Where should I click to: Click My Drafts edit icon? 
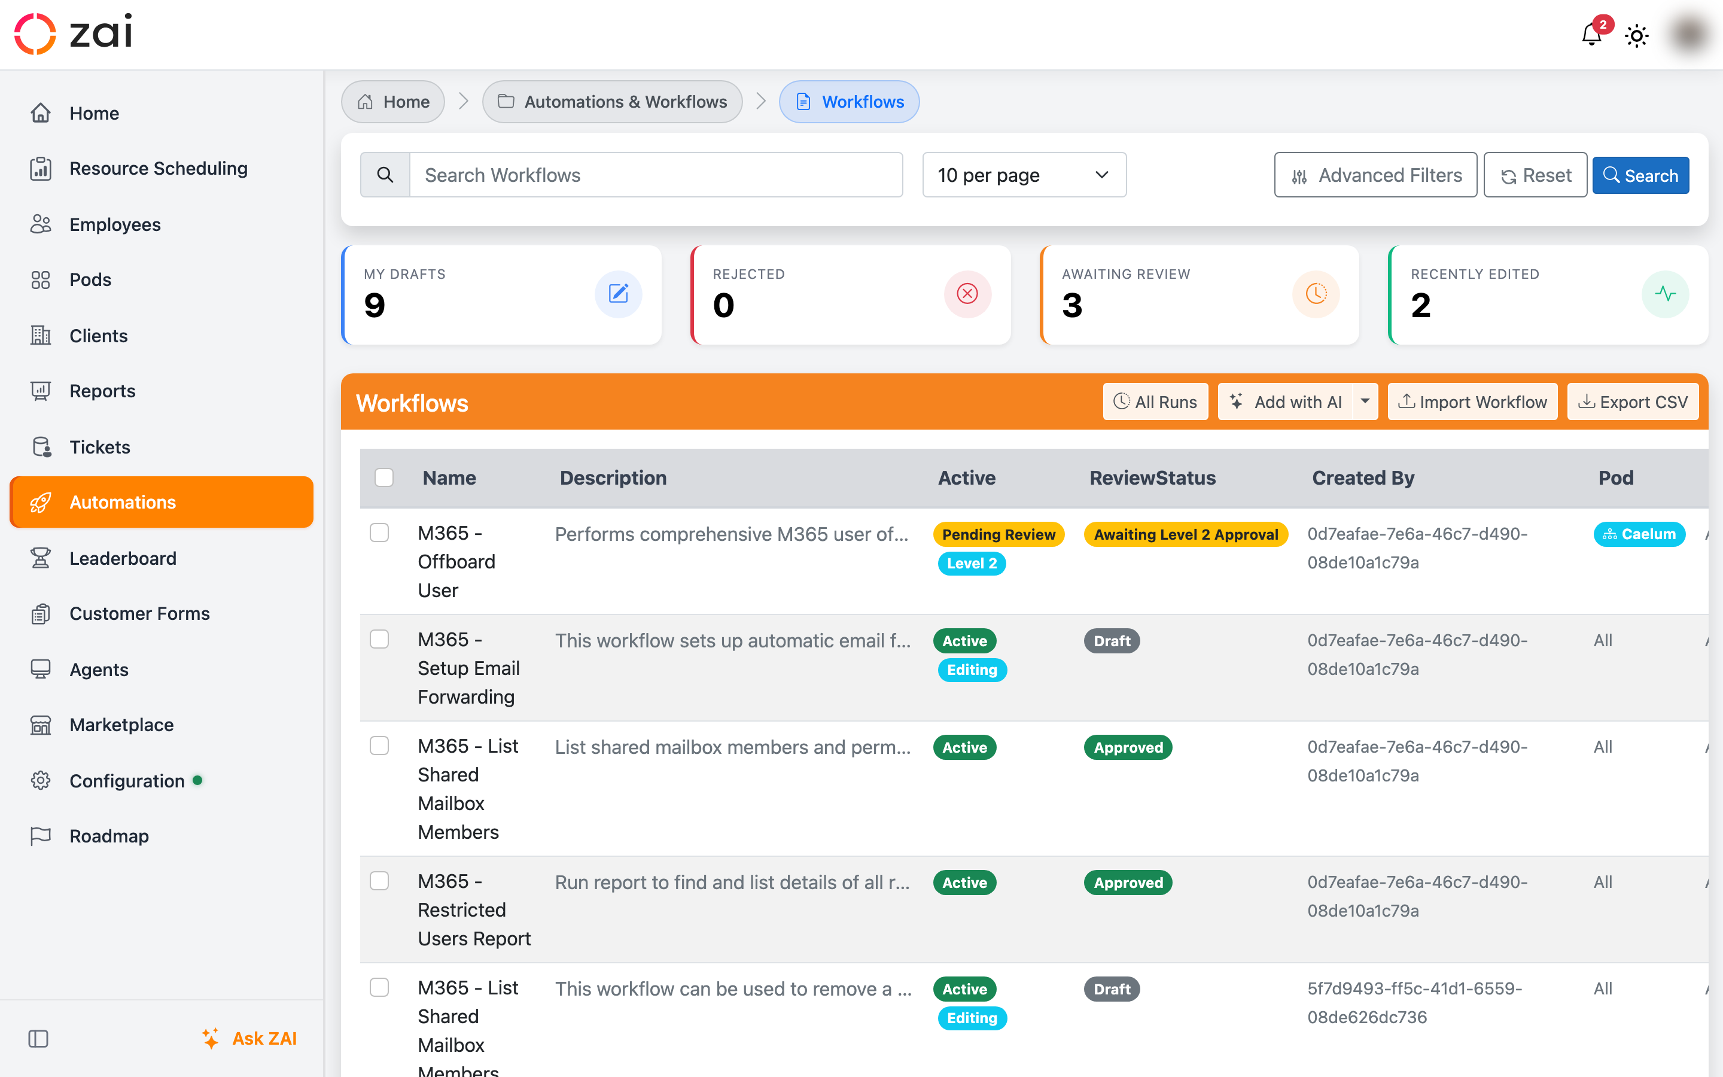(x=618, y=293)
